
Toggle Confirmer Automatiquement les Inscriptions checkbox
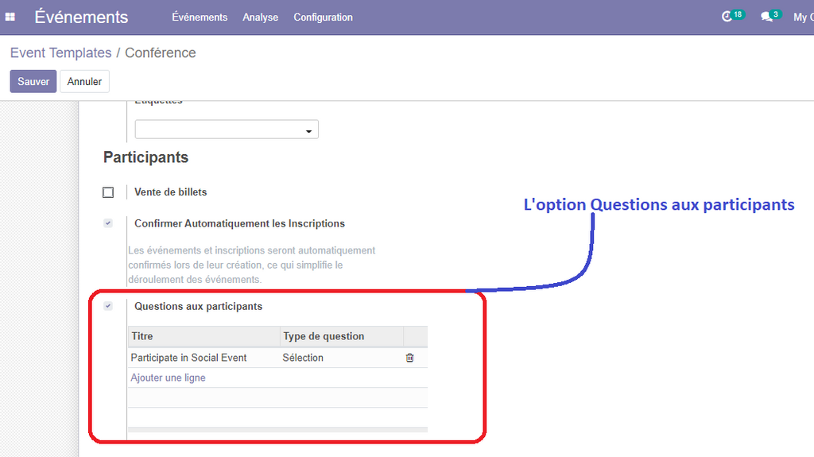pyautogui.click(x=108, y=223)
